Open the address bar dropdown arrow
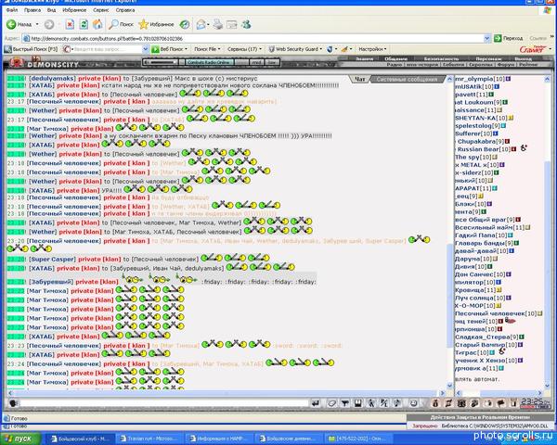This screenshot has height=445, width=557. click(x=487, y=38)
